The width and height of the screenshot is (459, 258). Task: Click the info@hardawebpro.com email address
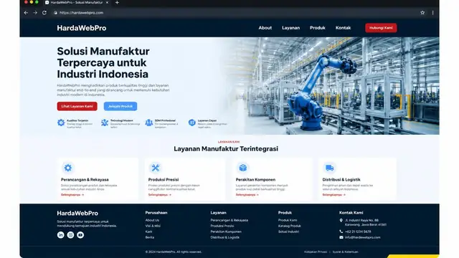point(363,237)
